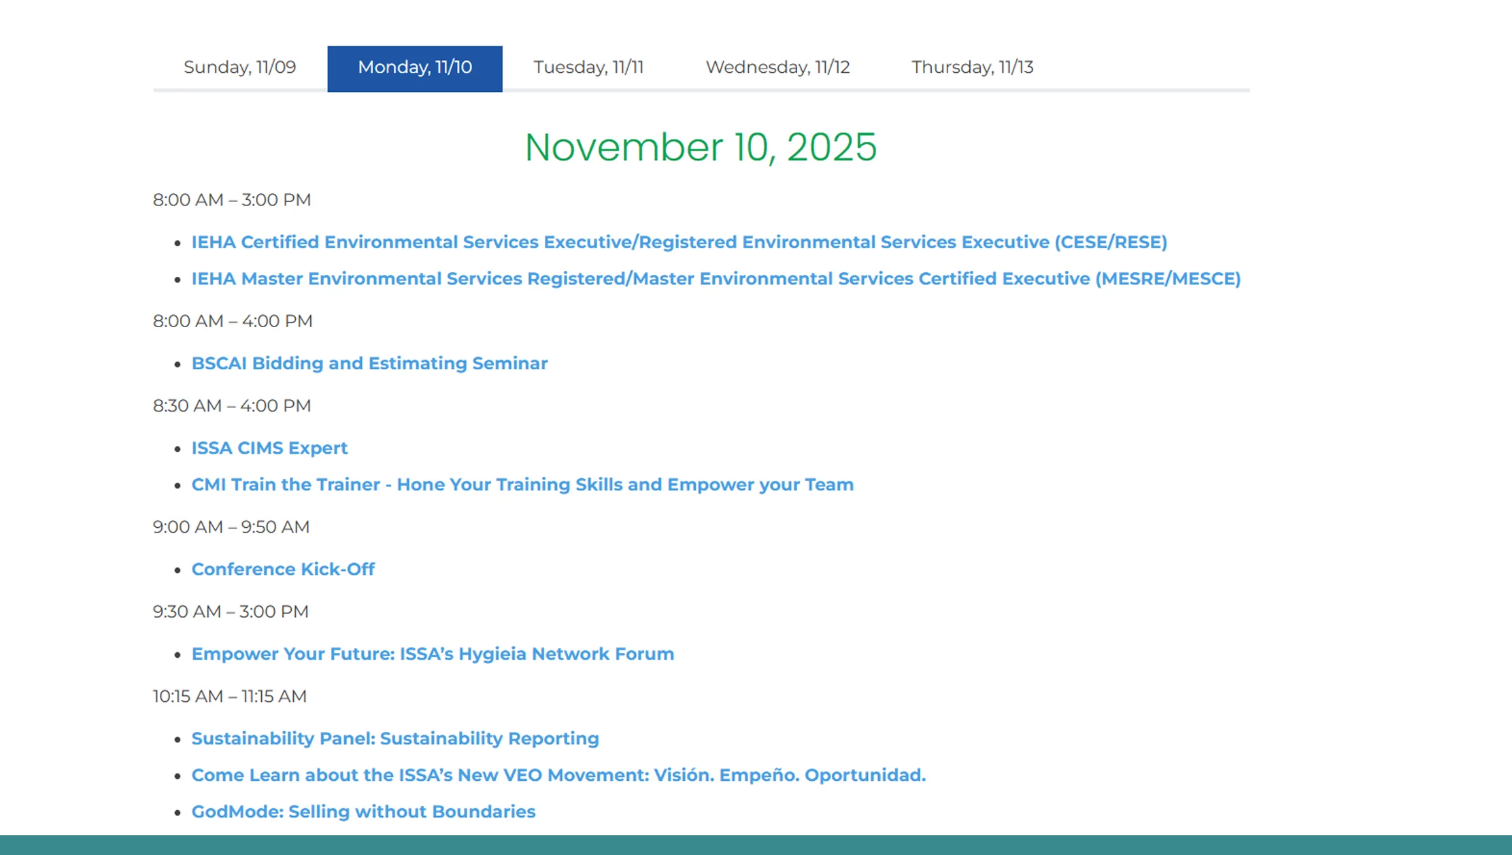This screenshot has height=855, width=1512.
Task: Open the Tuesday, 11/11 schedule tab
Action: pyautogui.click(x=588, y=67)
